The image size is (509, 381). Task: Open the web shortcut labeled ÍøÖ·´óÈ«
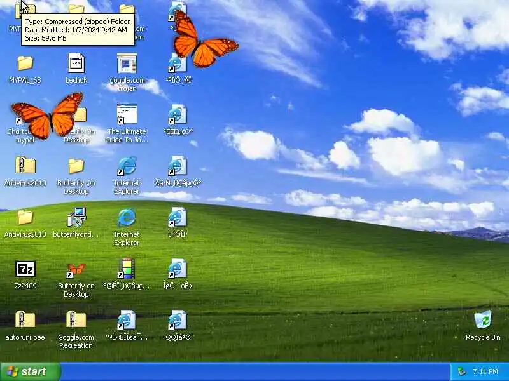tap(178, 269)
